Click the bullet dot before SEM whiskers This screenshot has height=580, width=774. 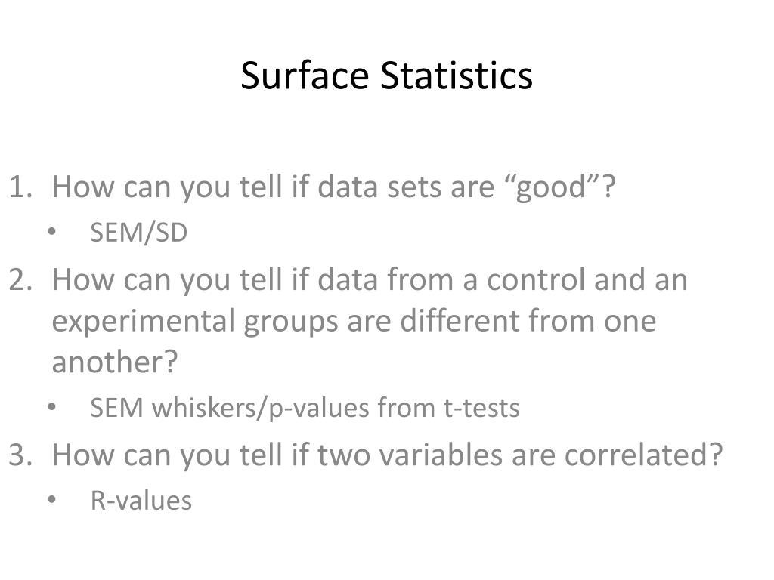52,407
